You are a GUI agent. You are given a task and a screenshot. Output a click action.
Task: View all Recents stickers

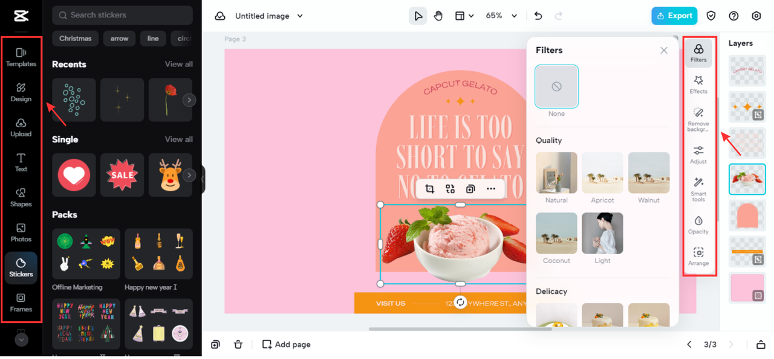[179, 64]
